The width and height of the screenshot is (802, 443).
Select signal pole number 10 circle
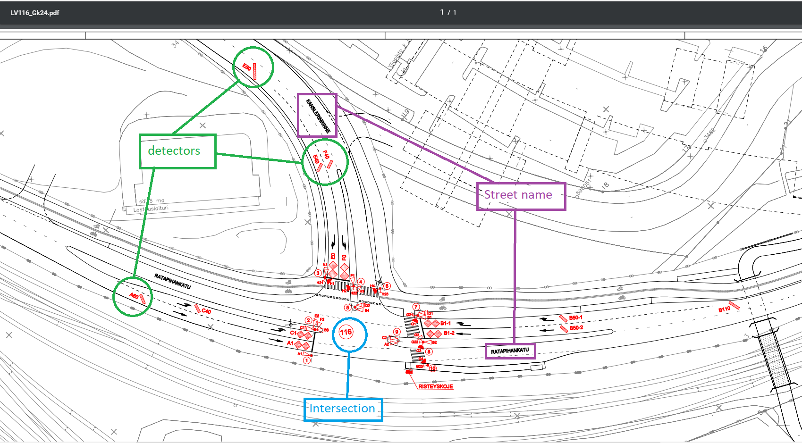[433, 368]
